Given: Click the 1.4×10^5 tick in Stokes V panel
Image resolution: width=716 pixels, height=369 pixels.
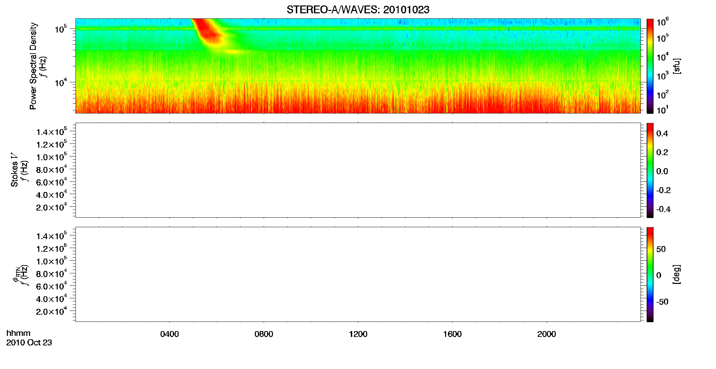Looking at the screenshot, I should 51,132.
